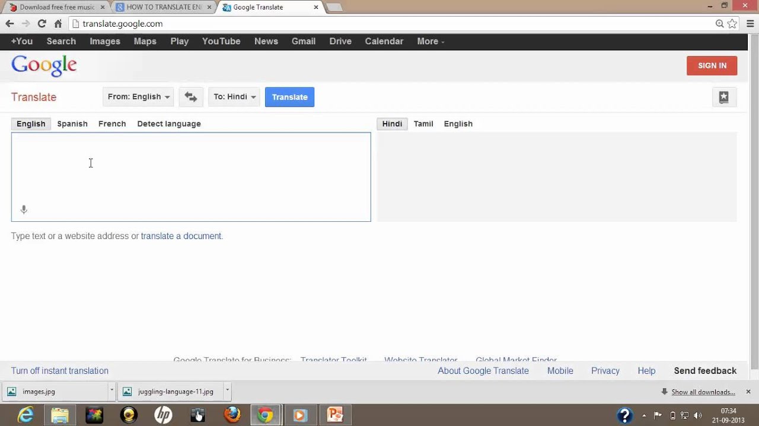Click the browser home icon
This screenshot has width=759, height=426.
(58, 24)
